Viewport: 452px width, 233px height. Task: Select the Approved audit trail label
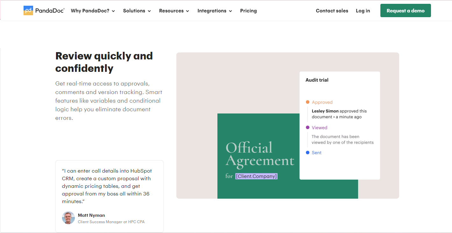[322, 102]
